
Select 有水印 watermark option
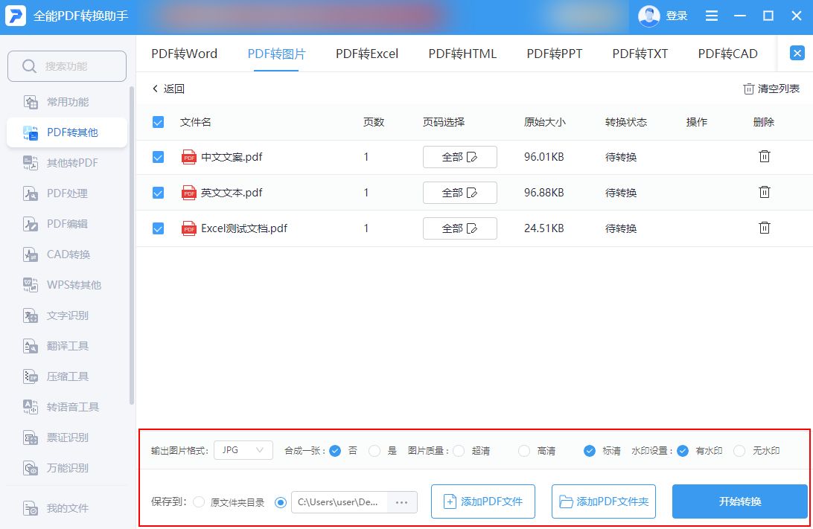click(683, 451)
